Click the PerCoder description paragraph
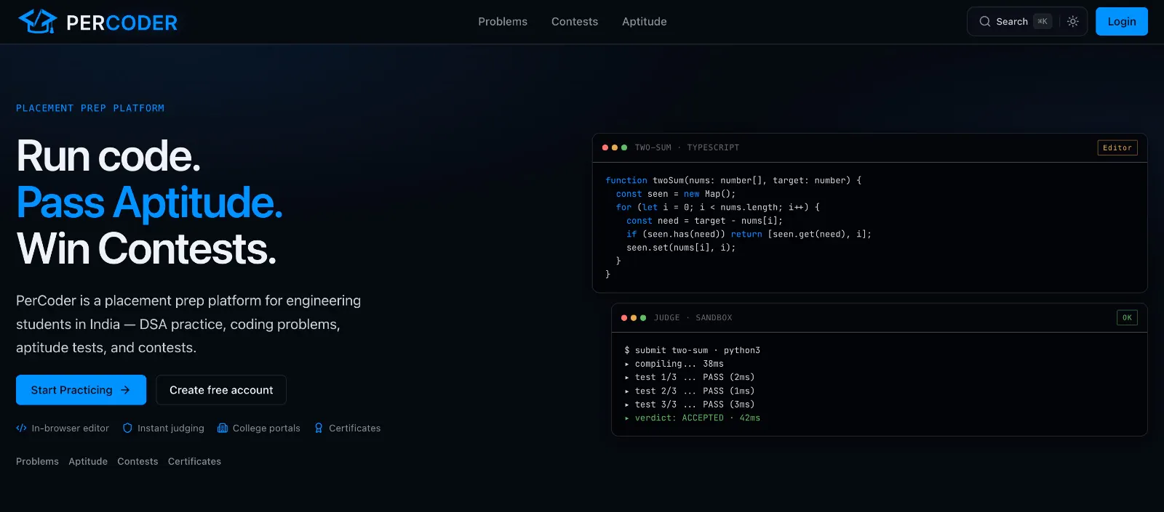Image resolution: width=1164 pixels, height=512 pixels. (188, 324)
